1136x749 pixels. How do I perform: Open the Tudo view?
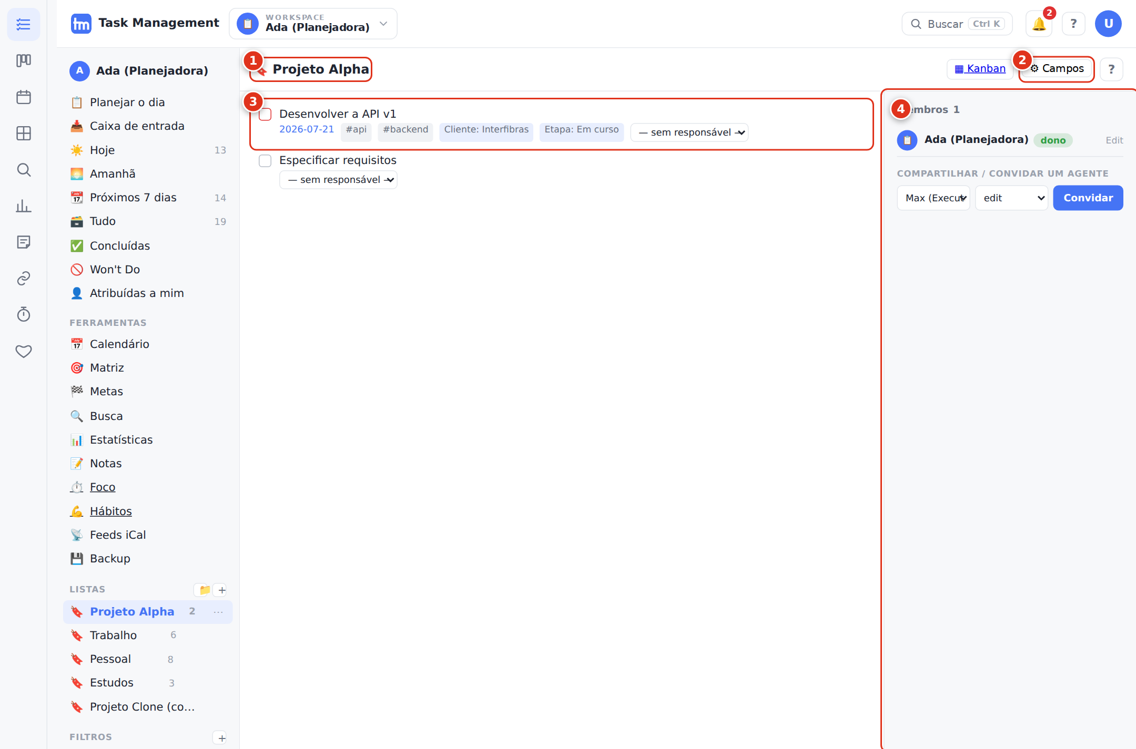(x=147, y=221)
